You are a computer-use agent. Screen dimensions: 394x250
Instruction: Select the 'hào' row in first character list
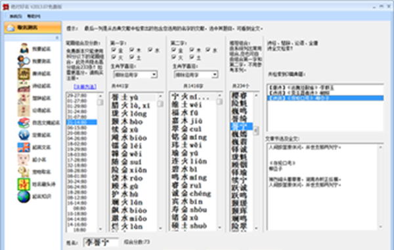[133, 122]
